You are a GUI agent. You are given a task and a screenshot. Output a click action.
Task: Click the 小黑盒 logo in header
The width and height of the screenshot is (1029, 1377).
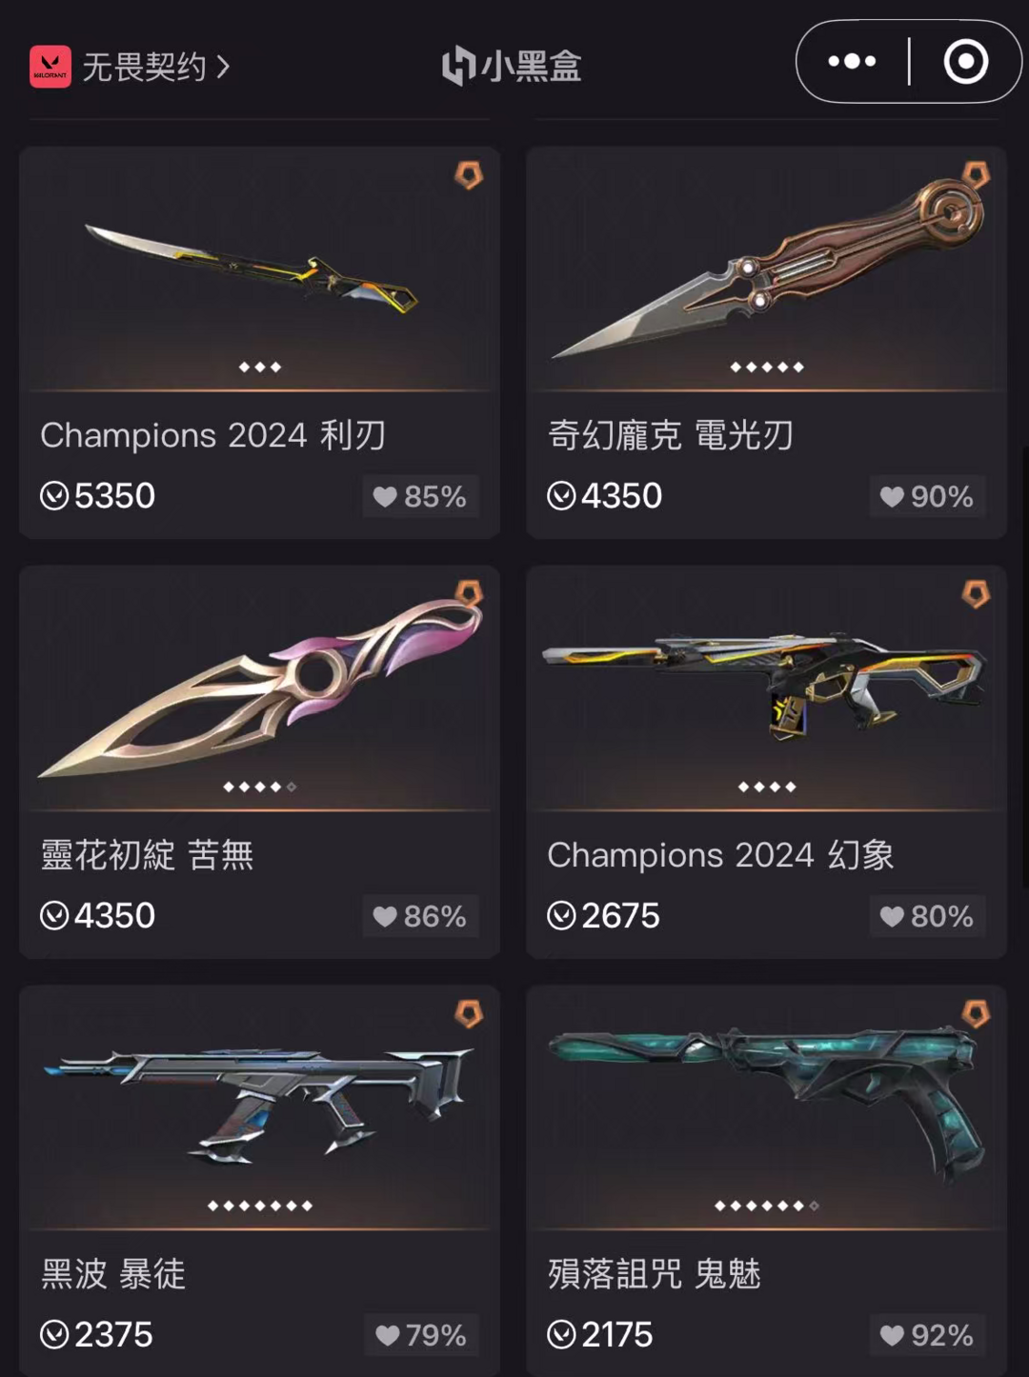pyautogui.click(x=512, y=67)
